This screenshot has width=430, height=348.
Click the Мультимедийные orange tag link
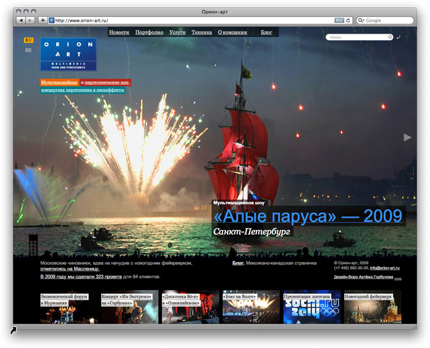(x=59, y=82)
